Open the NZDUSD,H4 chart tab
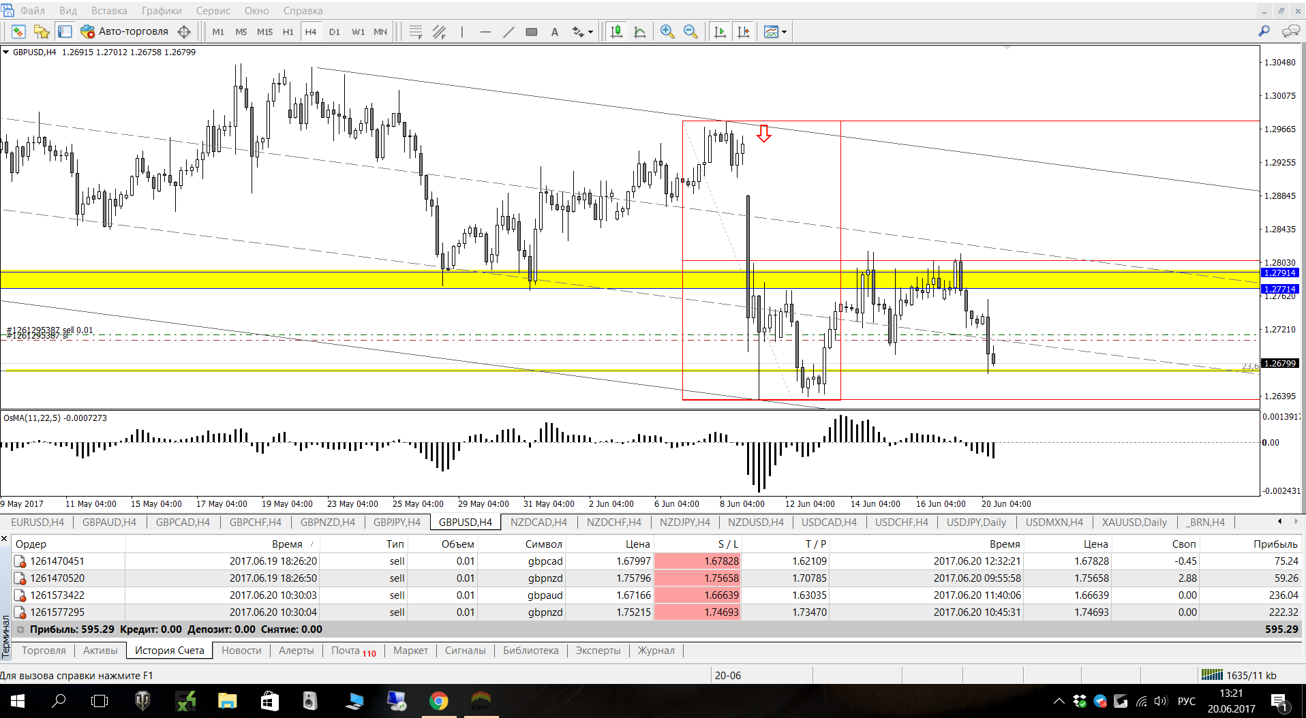This screenshot has width=1306, height=718. coord(755,522)
